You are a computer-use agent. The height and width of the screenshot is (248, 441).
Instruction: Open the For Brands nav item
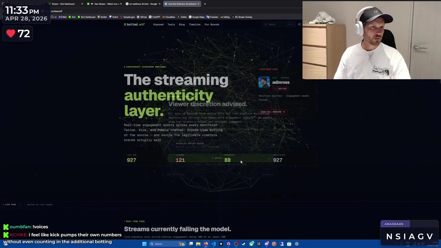coord(212,24)
